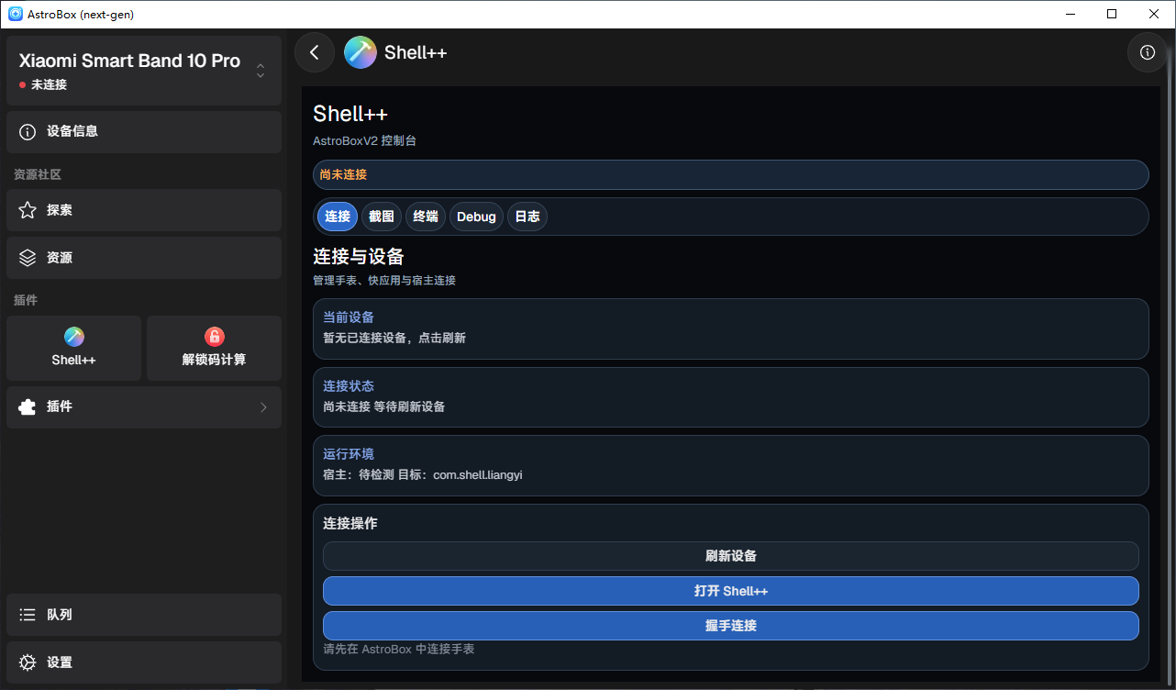1176x690 pixels.
Task: Click the text com.shell.liangyi
Action: point(476,474)
